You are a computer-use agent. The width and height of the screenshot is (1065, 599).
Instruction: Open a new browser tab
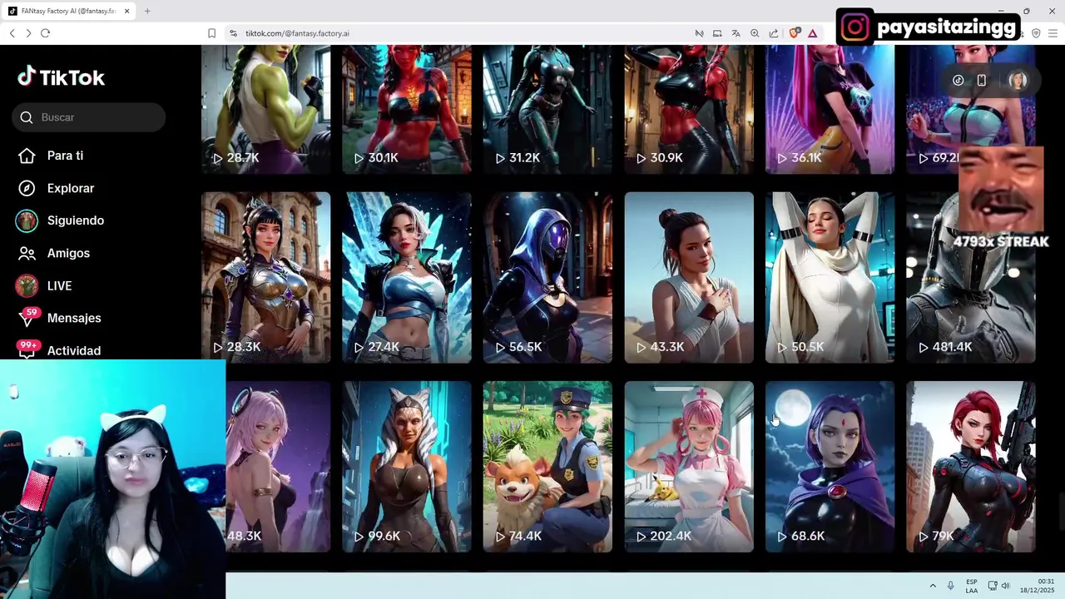click(147, 11)
